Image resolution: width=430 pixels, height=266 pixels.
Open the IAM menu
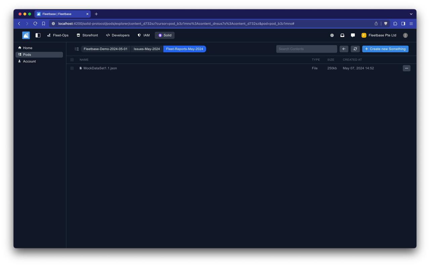(144, 35)
